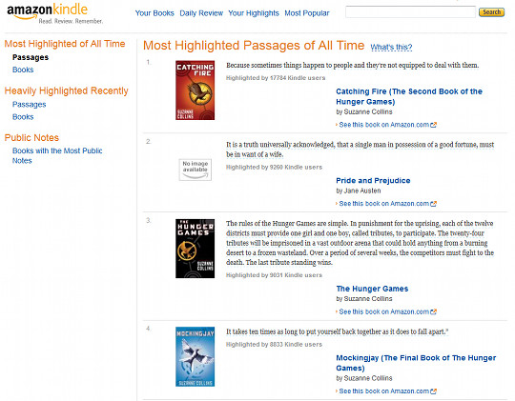This screenshot has height=401, width=515.
Task: Click external link icon for Pride and Prejudice
Action: [434, 204]
